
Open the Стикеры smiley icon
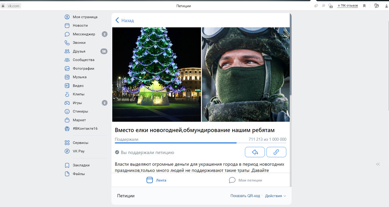click(67, 111)
